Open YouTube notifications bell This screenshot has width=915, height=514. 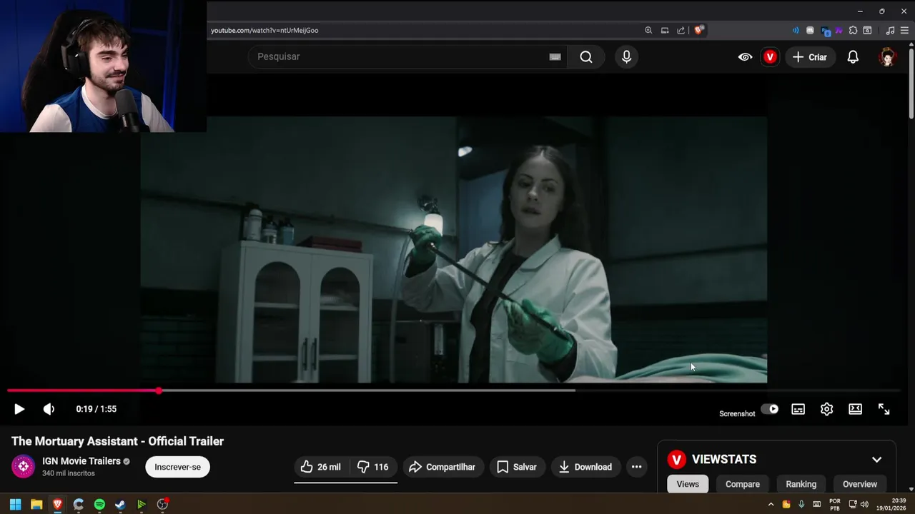[853, 57]
